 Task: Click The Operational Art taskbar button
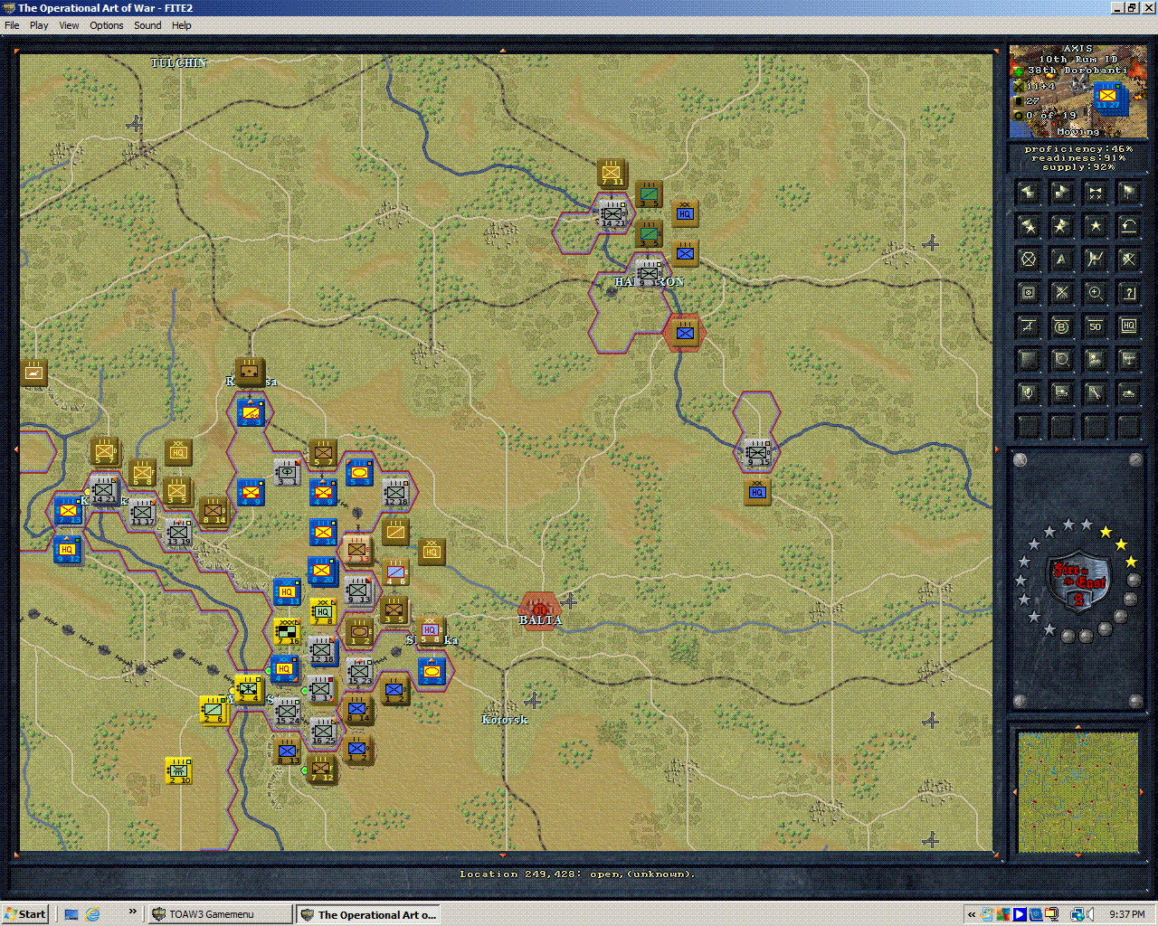tap(368, 914)
